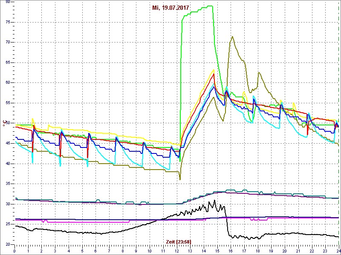Select the 30 value on temperature axis
The height and width of the screenshot is (255, 341).
pyautogui.click(x=7, y=204)
